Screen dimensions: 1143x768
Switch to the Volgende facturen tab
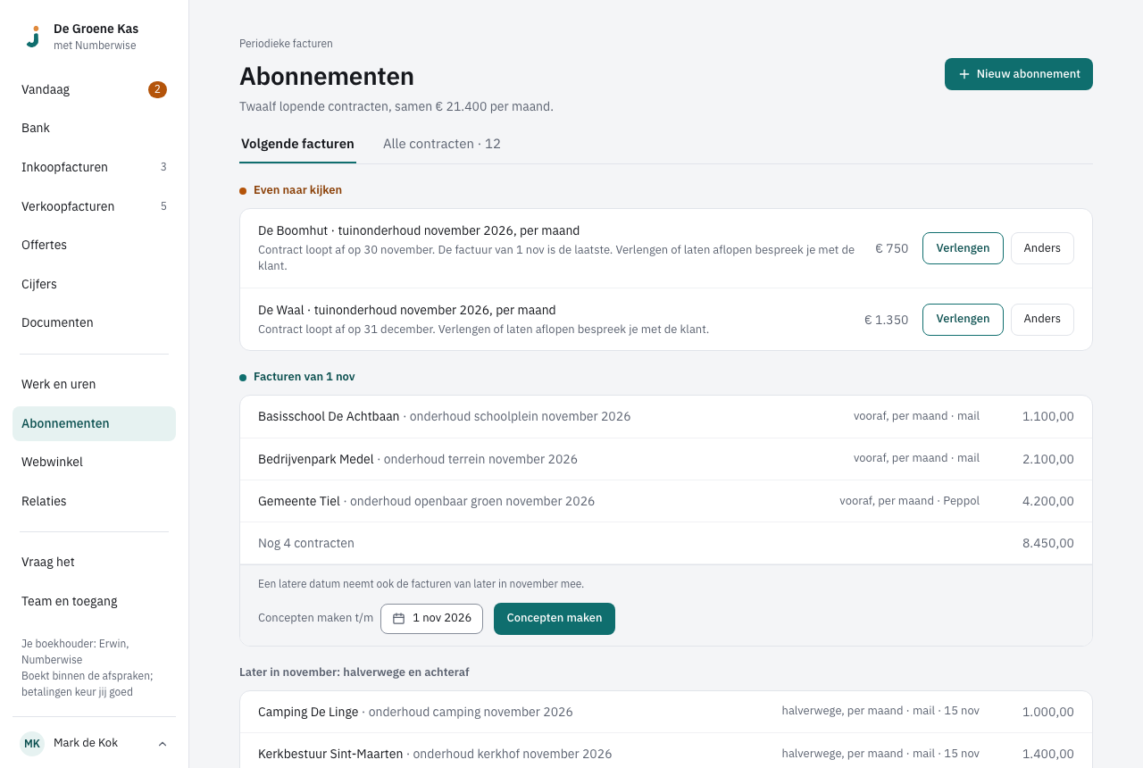tap(297, 144)
